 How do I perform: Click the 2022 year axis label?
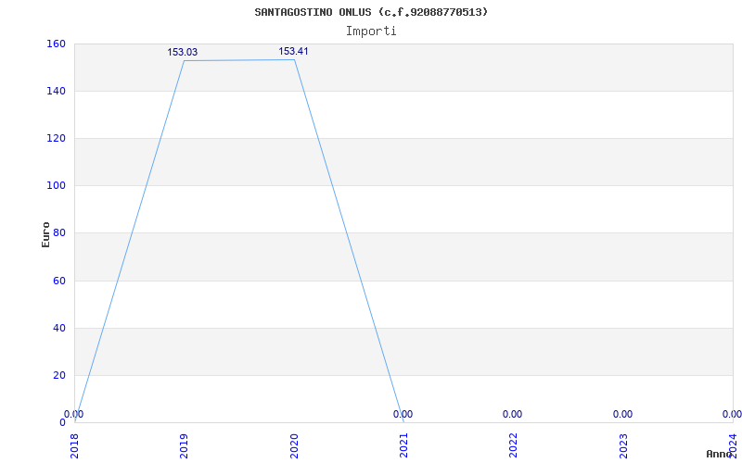coord(514,445)
